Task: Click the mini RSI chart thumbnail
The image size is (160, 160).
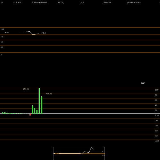Action: pyautogui.click(x=79, y=153)
